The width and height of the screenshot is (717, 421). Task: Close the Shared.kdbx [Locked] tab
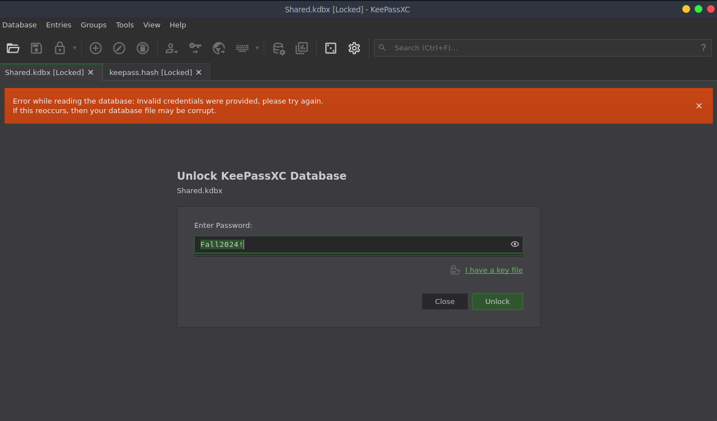(91, 72)
